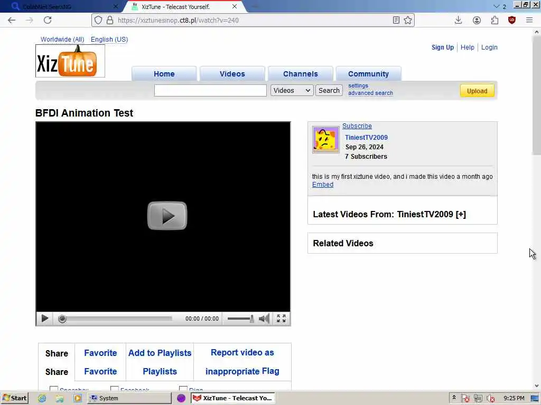Open the Channels tab
The image size is (541, 405).
click(301, 74)
